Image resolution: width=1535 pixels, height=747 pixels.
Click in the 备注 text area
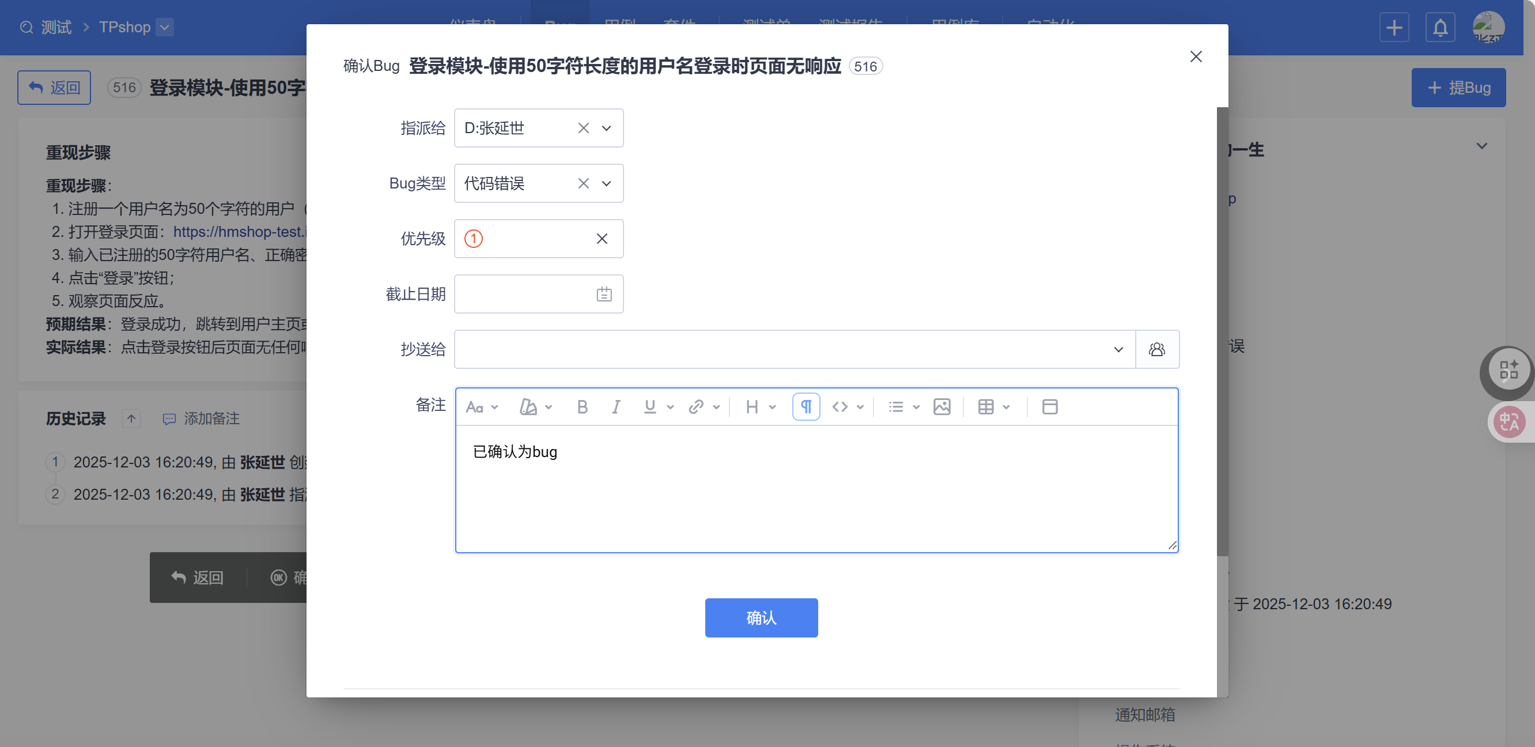pyautogui.click(x=816, y=489)
